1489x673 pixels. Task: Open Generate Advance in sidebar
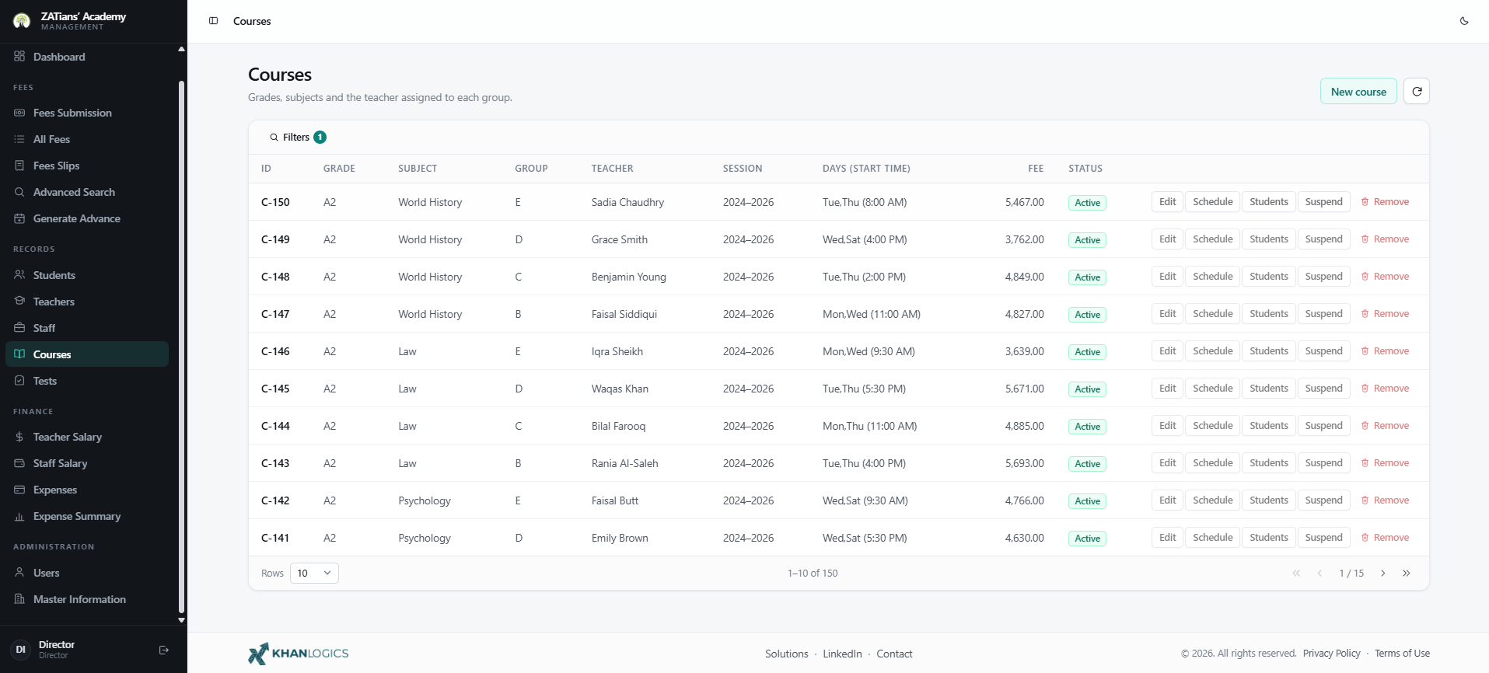(87, 218)
